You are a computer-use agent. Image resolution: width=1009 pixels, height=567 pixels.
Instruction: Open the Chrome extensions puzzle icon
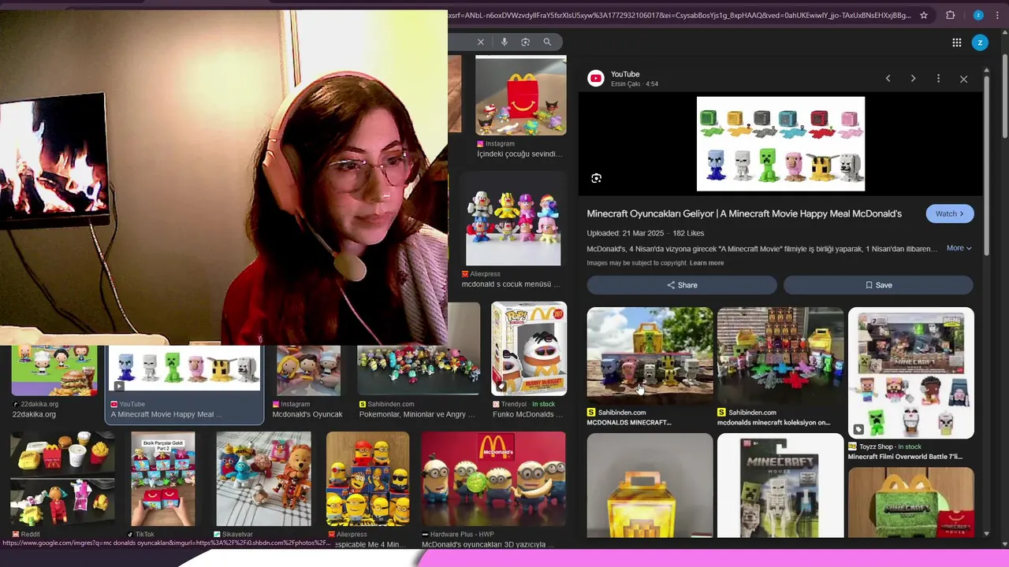950,15
